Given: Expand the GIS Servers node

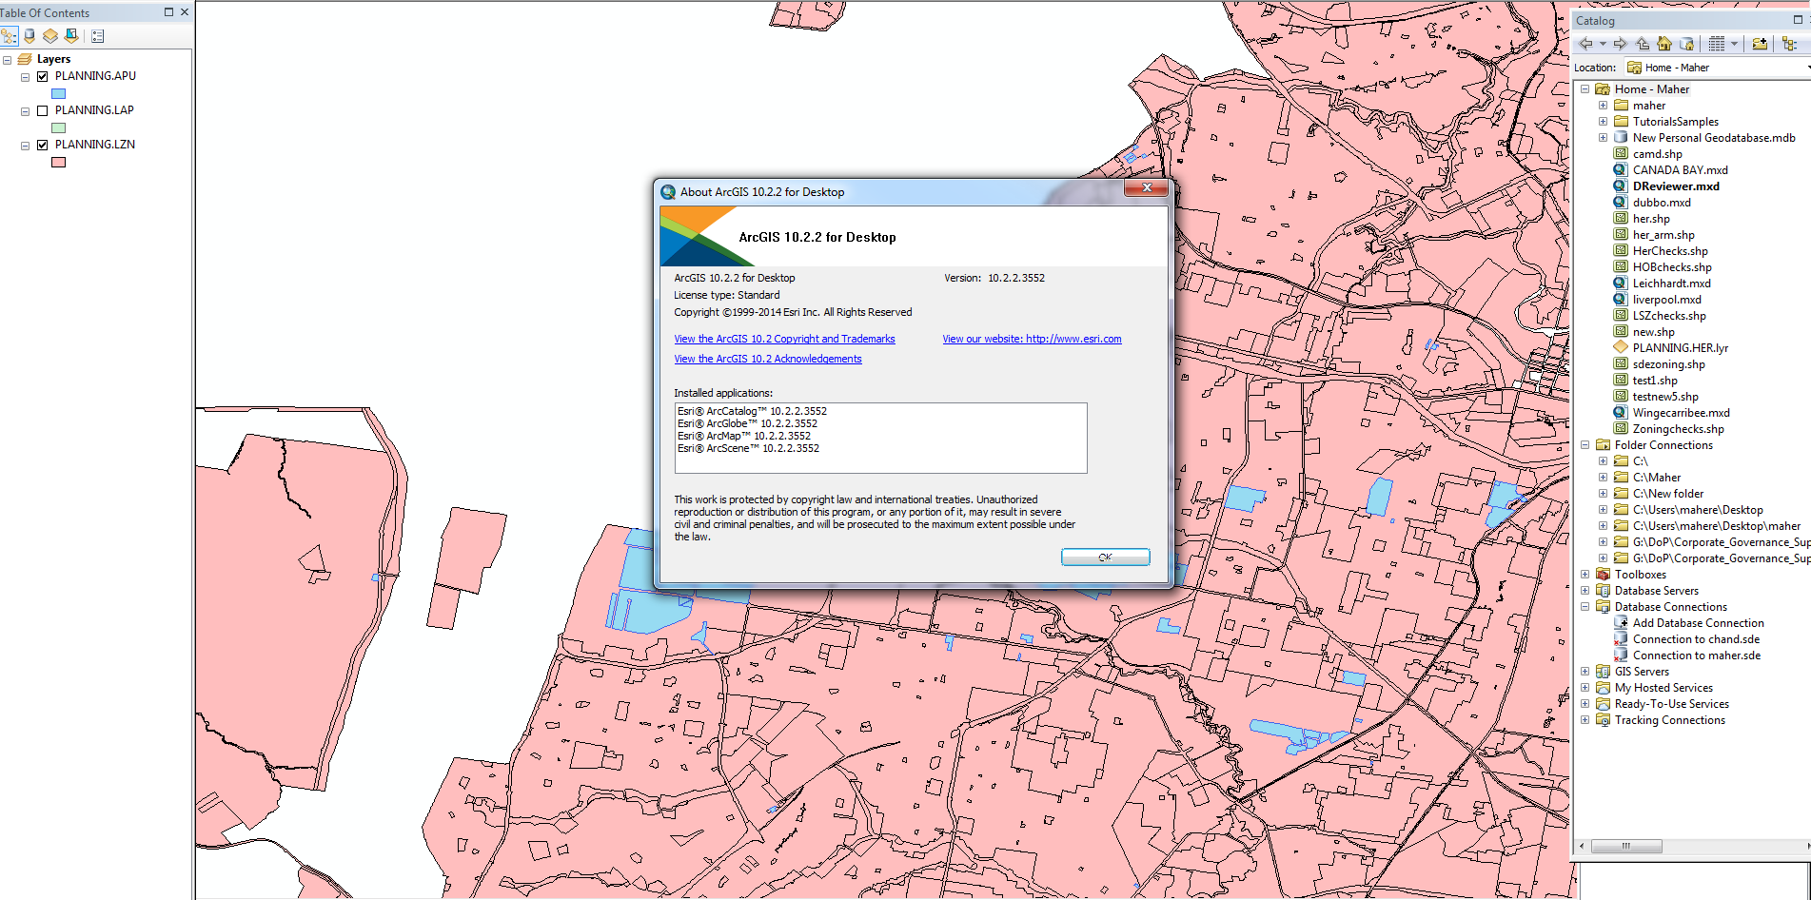Looking at the screenshot, I should point(1584,671).
